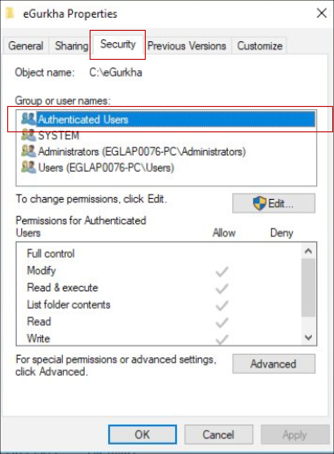The width and height of the screenshot is (334, 454).
Task: Confirm with the OK button
Action: [x=143, y=435]
